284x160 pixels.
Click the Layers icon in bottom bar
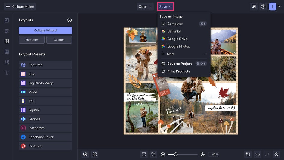point(85,154)
